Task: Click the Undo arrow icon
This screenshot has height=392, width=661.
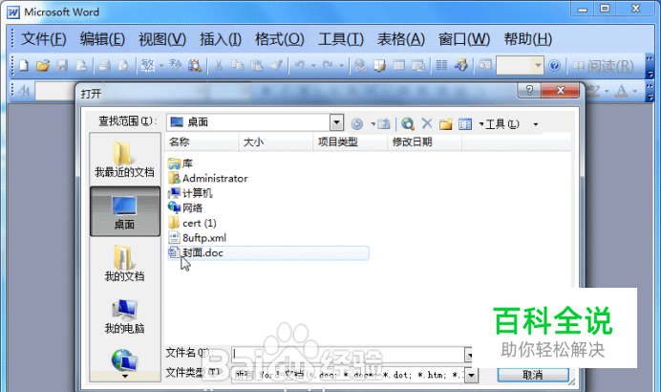Action: [x=300, y=65]
